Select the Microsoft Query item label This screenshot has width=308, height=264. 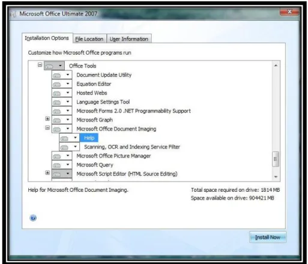pos(95,165)
